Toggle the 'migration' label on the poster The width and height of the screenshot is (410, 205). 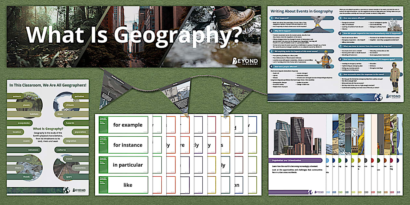coord(71,141)
